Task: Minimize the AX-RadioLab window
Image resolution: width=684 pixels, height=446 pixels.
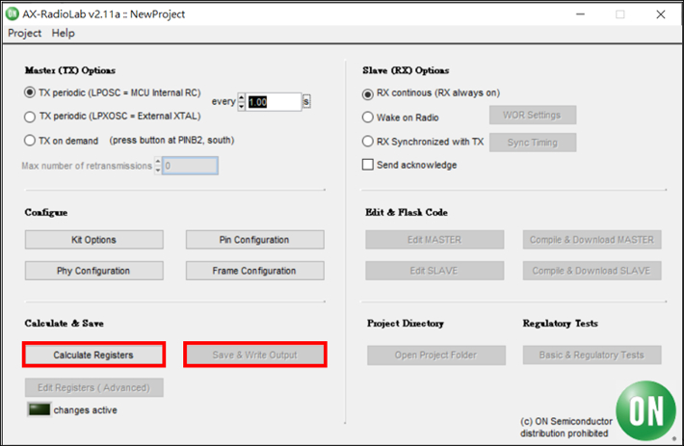Action: click(x=580, y=14)
